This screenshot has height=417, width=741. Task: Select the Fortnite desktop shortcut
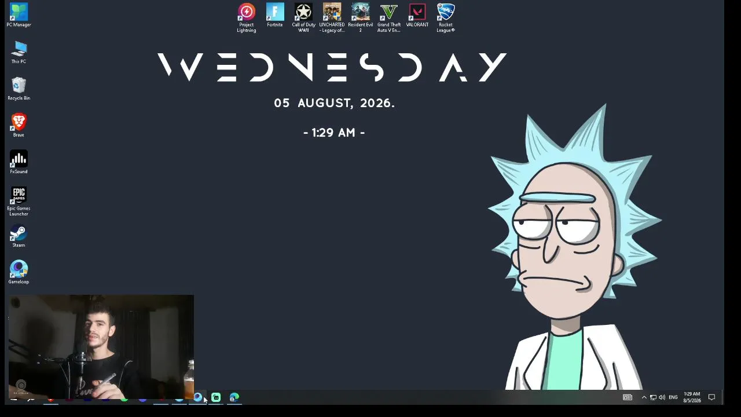click(275, 16)
